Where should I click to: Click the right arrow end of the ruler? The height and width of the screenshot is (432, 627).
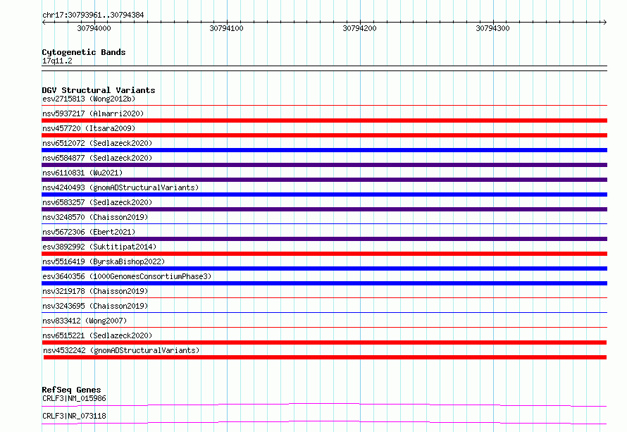point(604,23)
